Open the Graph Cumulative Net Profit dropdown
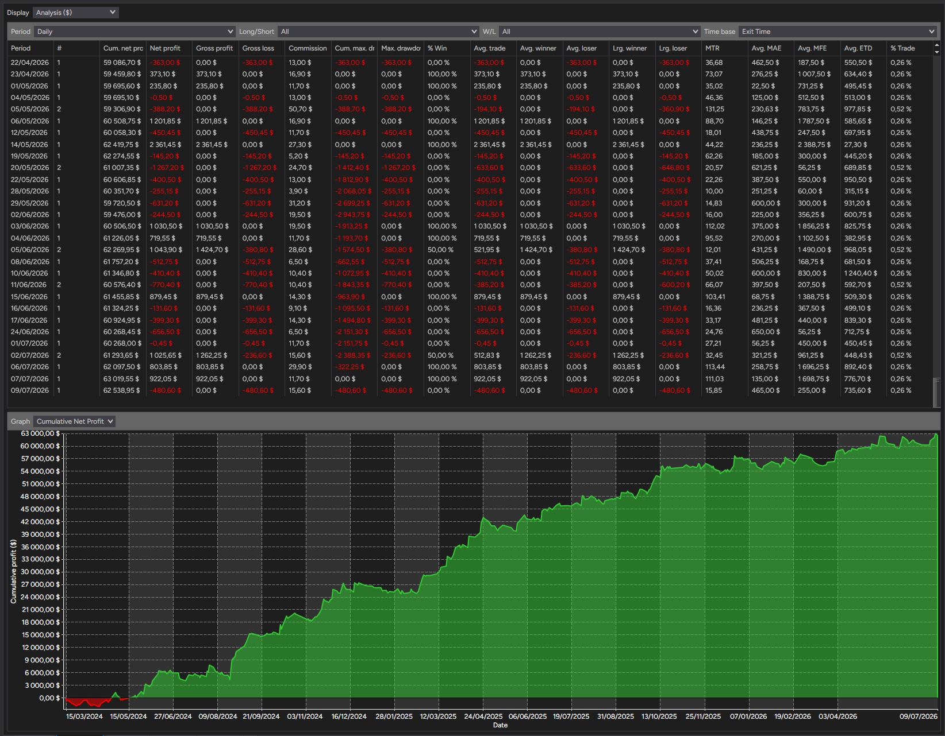 coord(74,421)
